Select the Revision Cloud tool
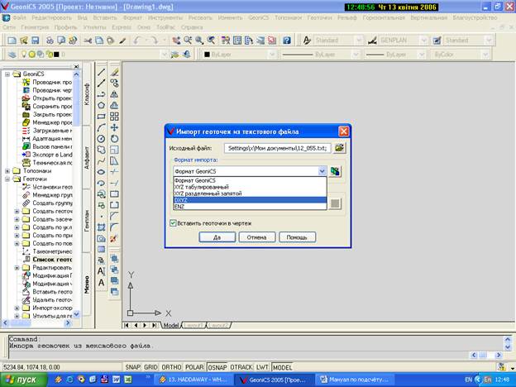Image resolution: width=516 pixels, height=387 pixels. coord(102,150)
